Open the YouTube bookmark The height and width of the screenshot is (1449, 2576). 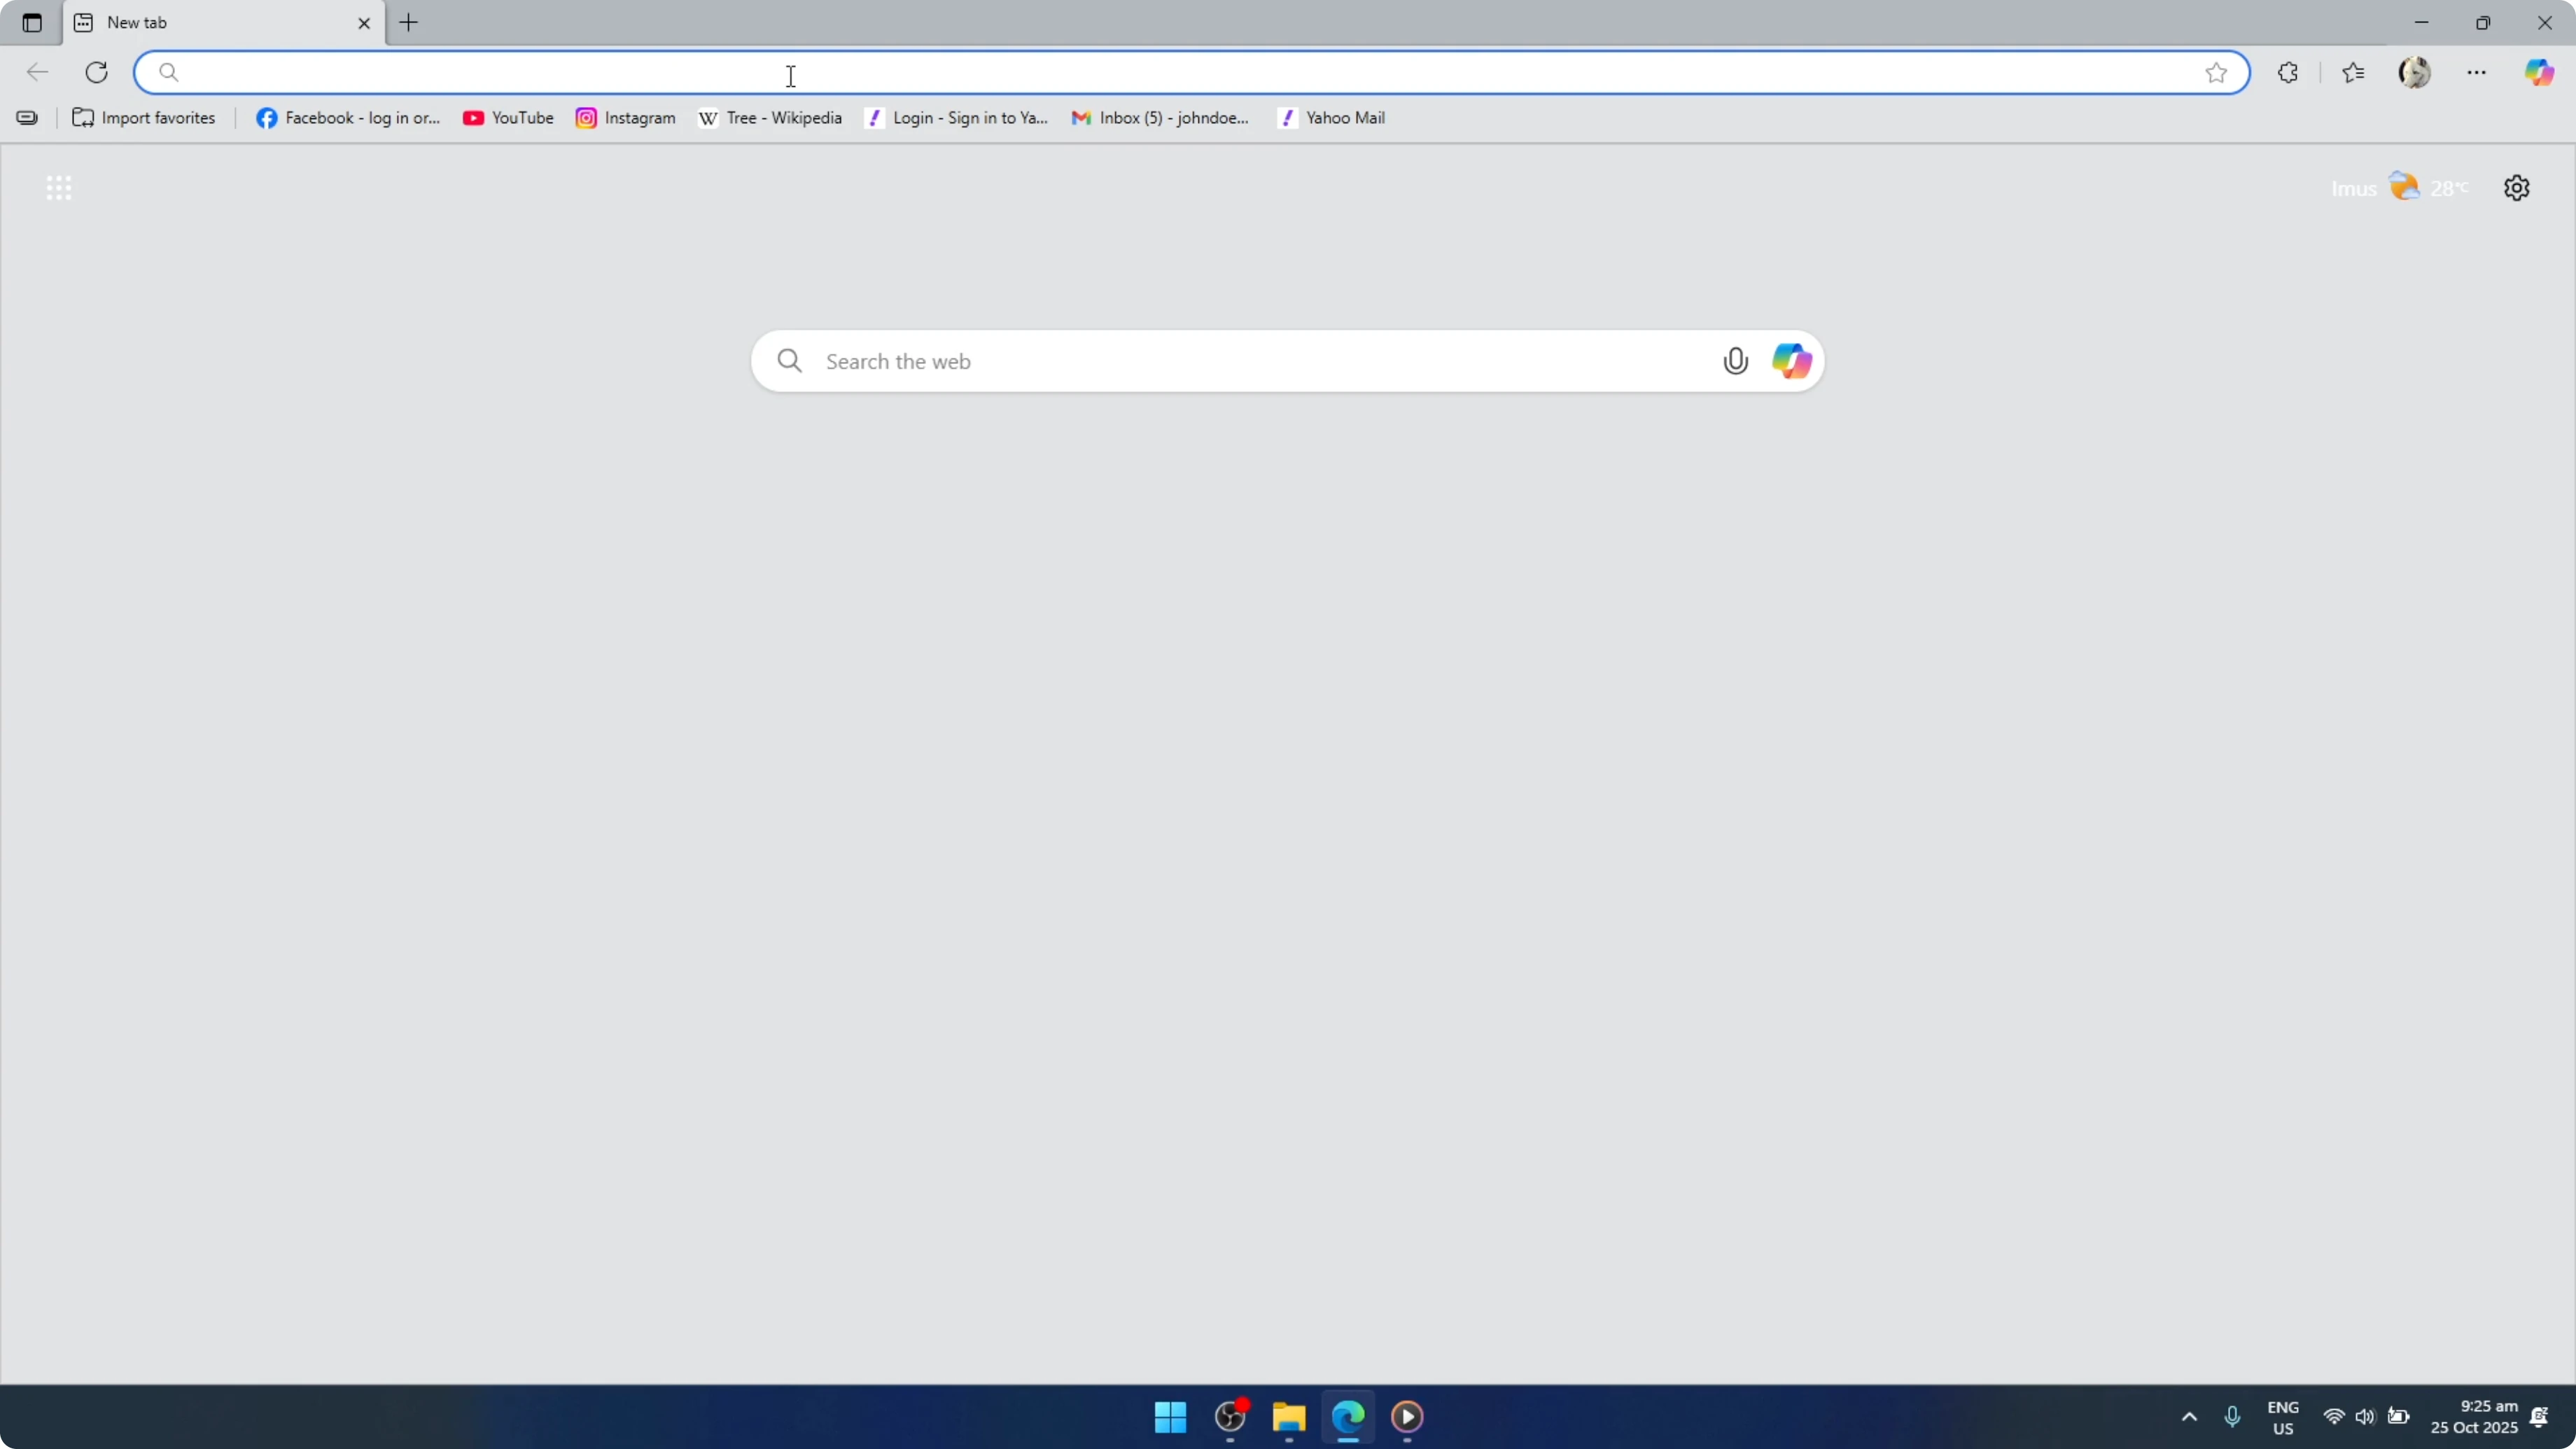click(508, 118)
